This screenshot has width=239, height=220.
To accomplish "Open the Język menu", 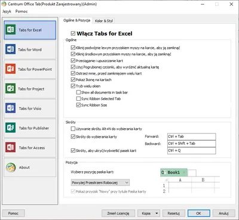I will (x=7, y=11).
